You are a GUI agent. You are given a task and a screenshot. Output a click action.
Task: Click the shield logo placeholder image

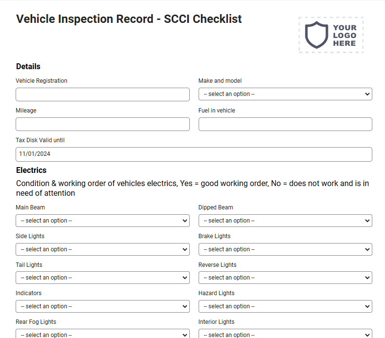click(x=331, y=35)
